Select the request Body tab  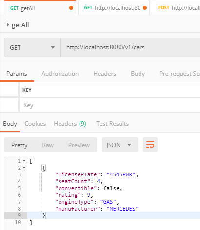click(x=138, y=74)
